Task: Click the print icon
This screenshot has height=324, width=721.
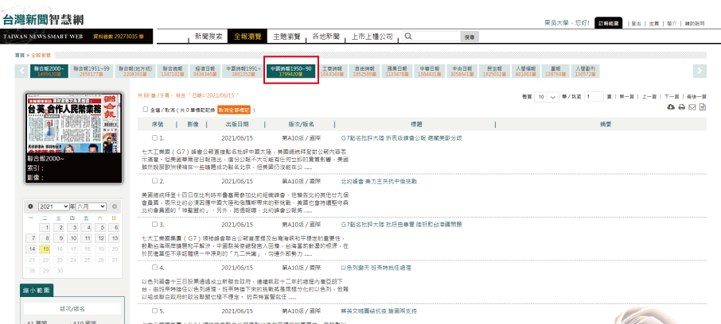Action: (x=682, y=107)
